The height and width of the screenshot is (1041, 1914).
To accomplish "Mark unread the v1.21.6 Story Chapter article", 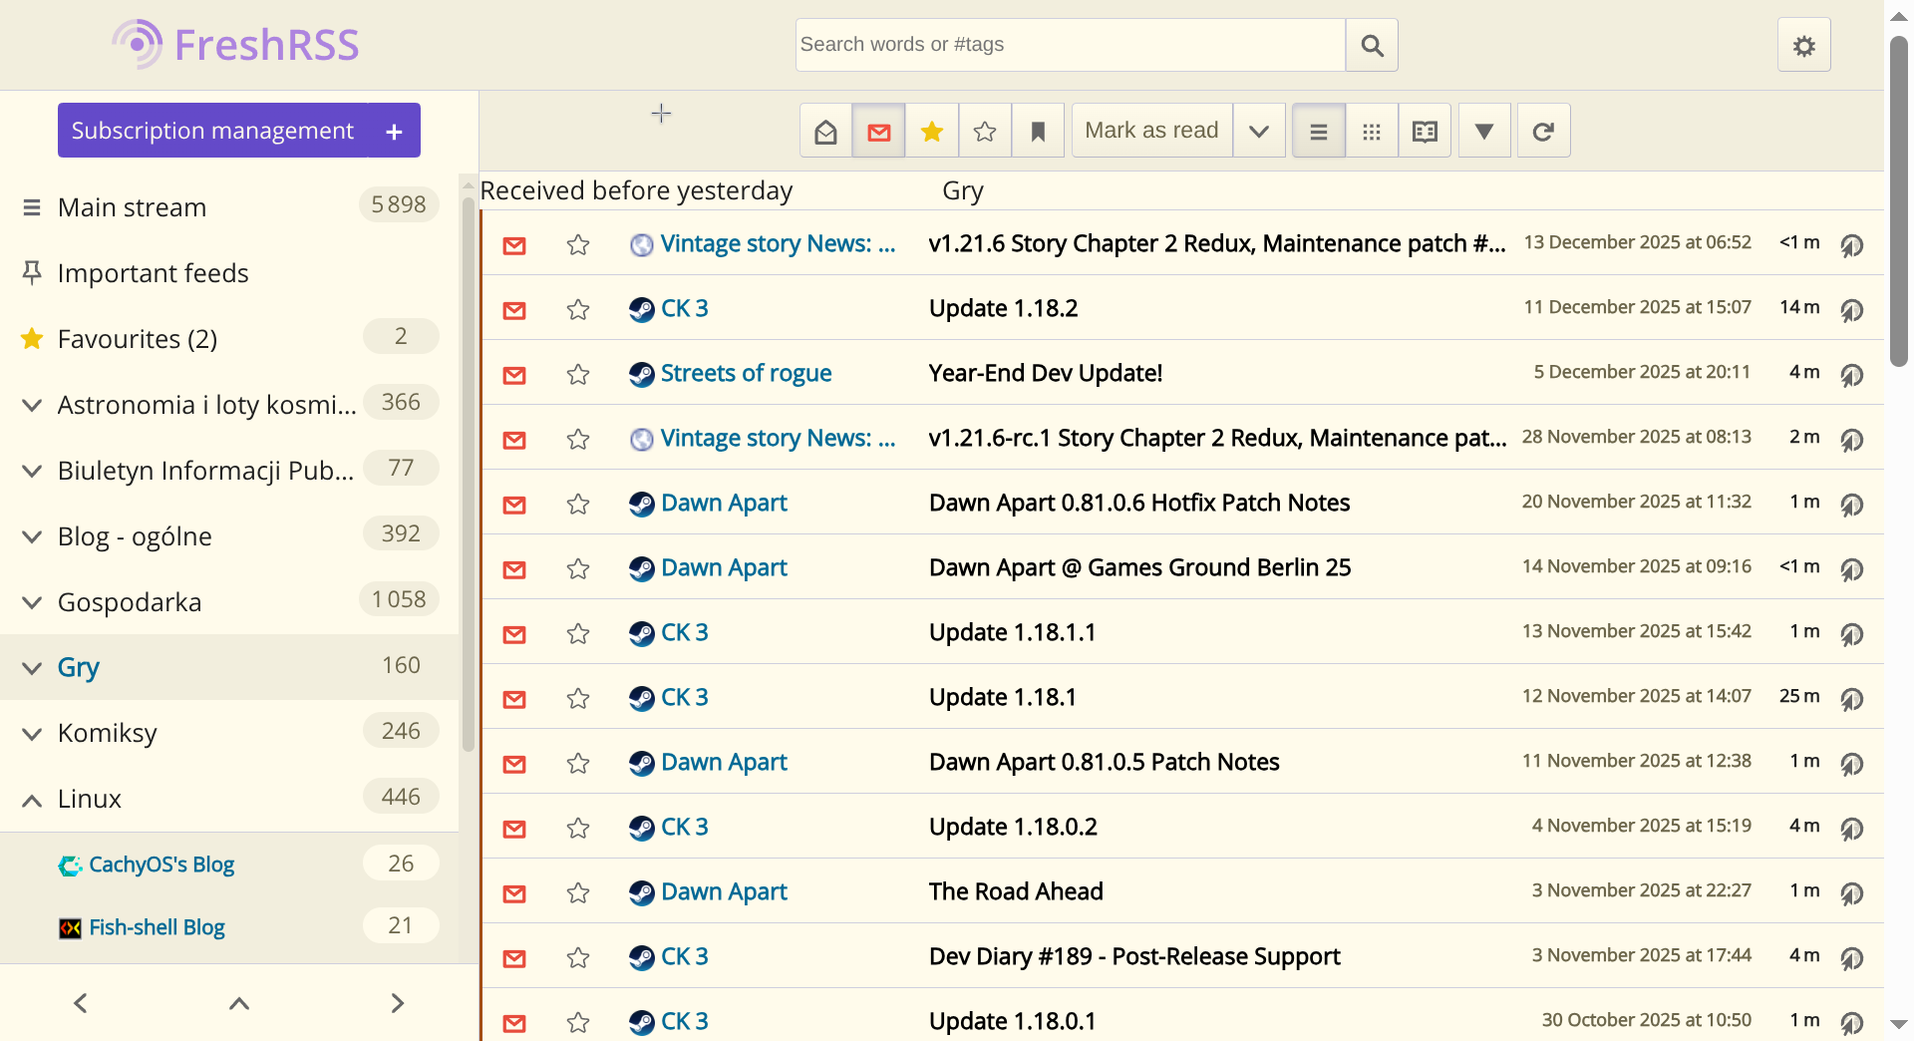I will [514, 244].
